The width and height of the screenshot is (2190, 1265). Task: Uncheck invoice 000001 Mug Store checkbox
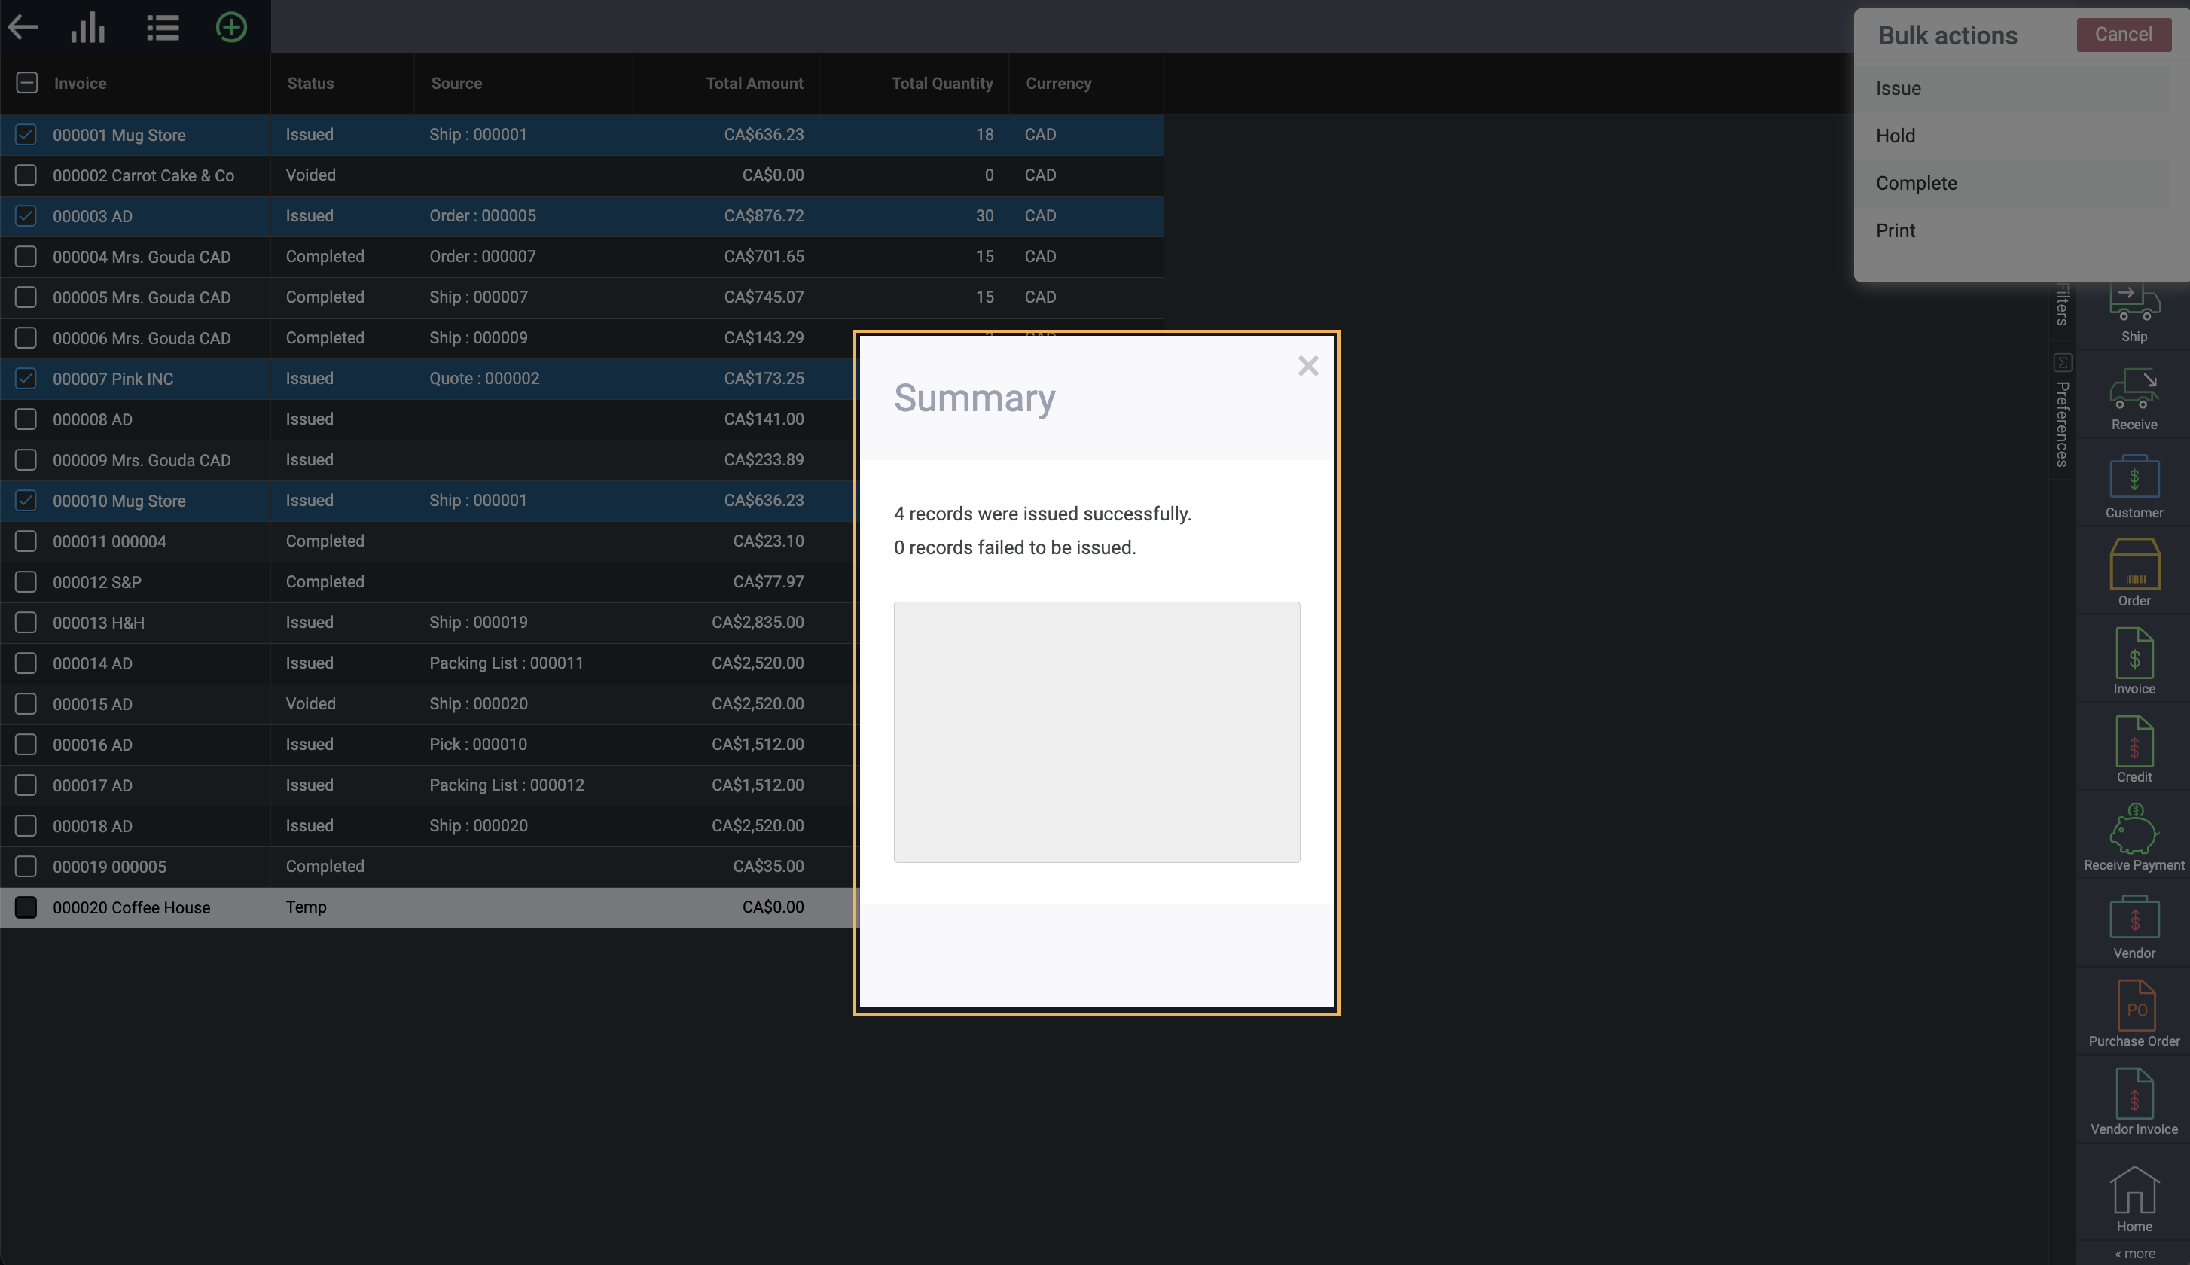pyautogui.click(x=26, y=135)
